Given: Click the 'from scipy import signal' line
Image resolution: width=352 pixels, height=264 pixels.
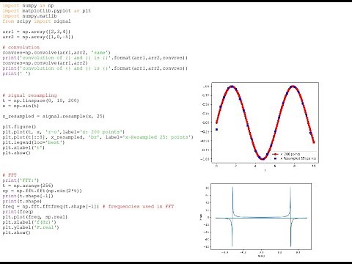Looking at the screenshot, I should 37,21.
